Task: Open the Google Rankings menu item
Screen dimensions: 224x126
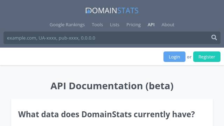Action: [67, 25]
